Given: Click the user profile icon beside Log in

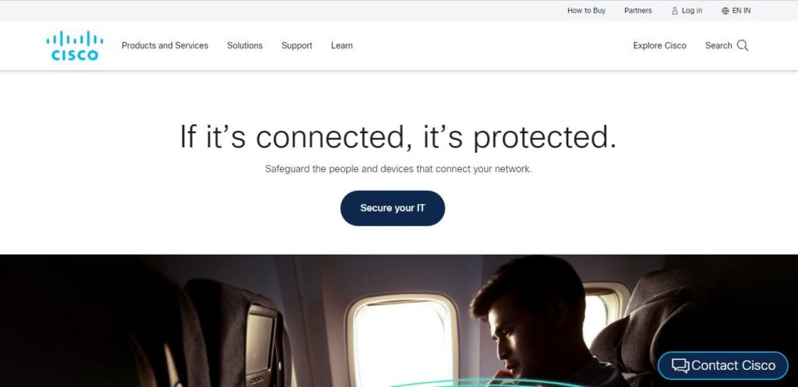Looking at the screenshot, I should [x=675, y=11].
